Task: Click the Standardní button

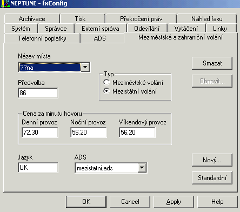Action: click(212, 178)
